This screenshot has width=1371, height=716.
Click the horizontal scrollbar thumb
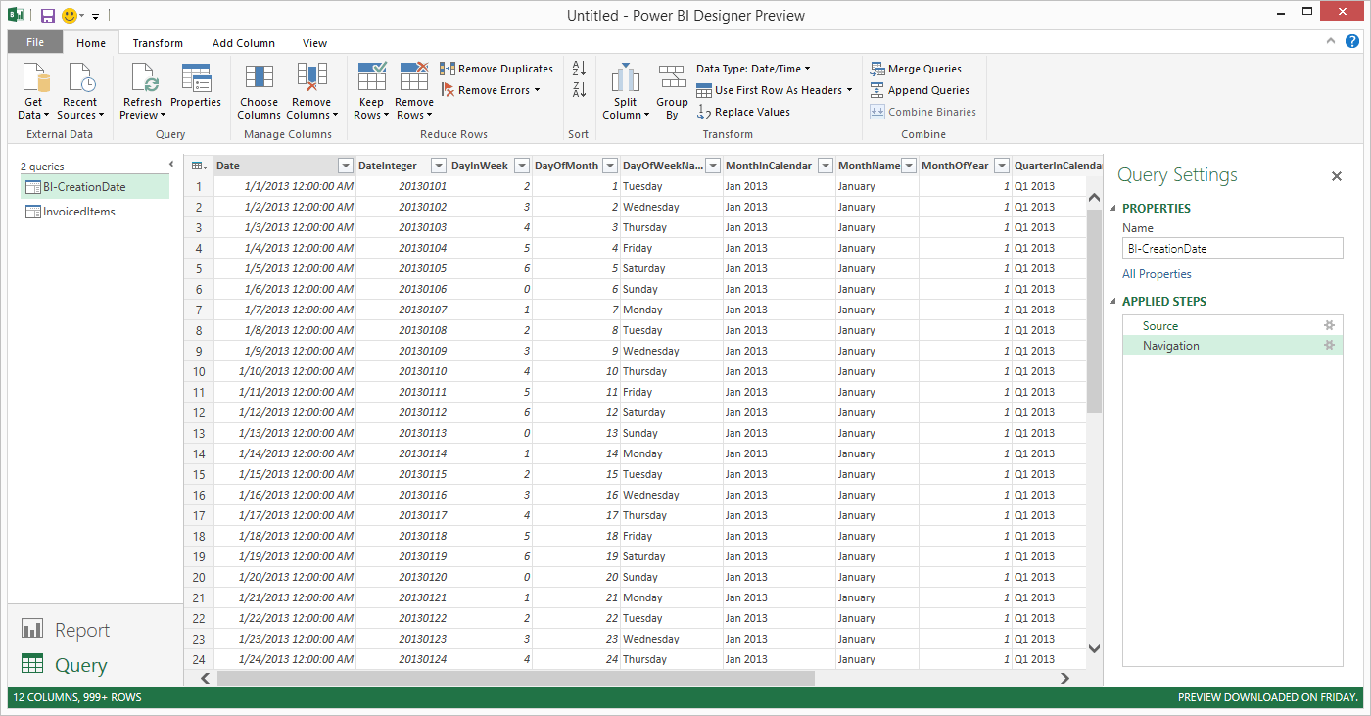click(515, 678)
